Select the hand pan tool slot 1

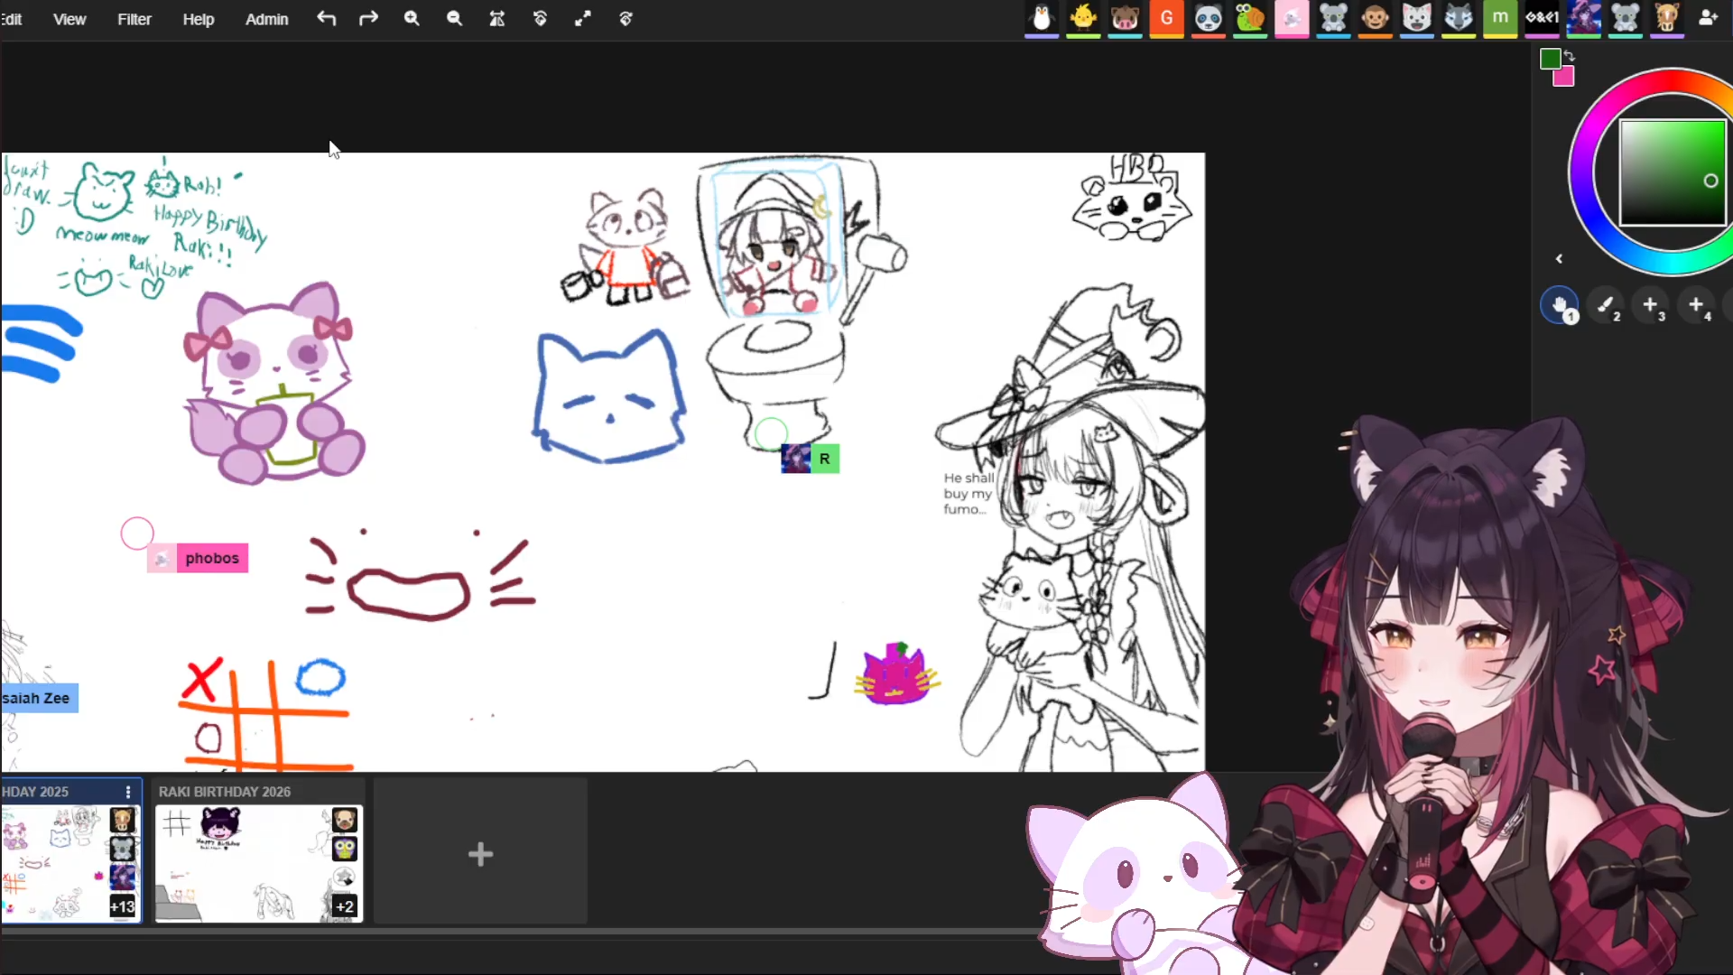coord(1559,305)
